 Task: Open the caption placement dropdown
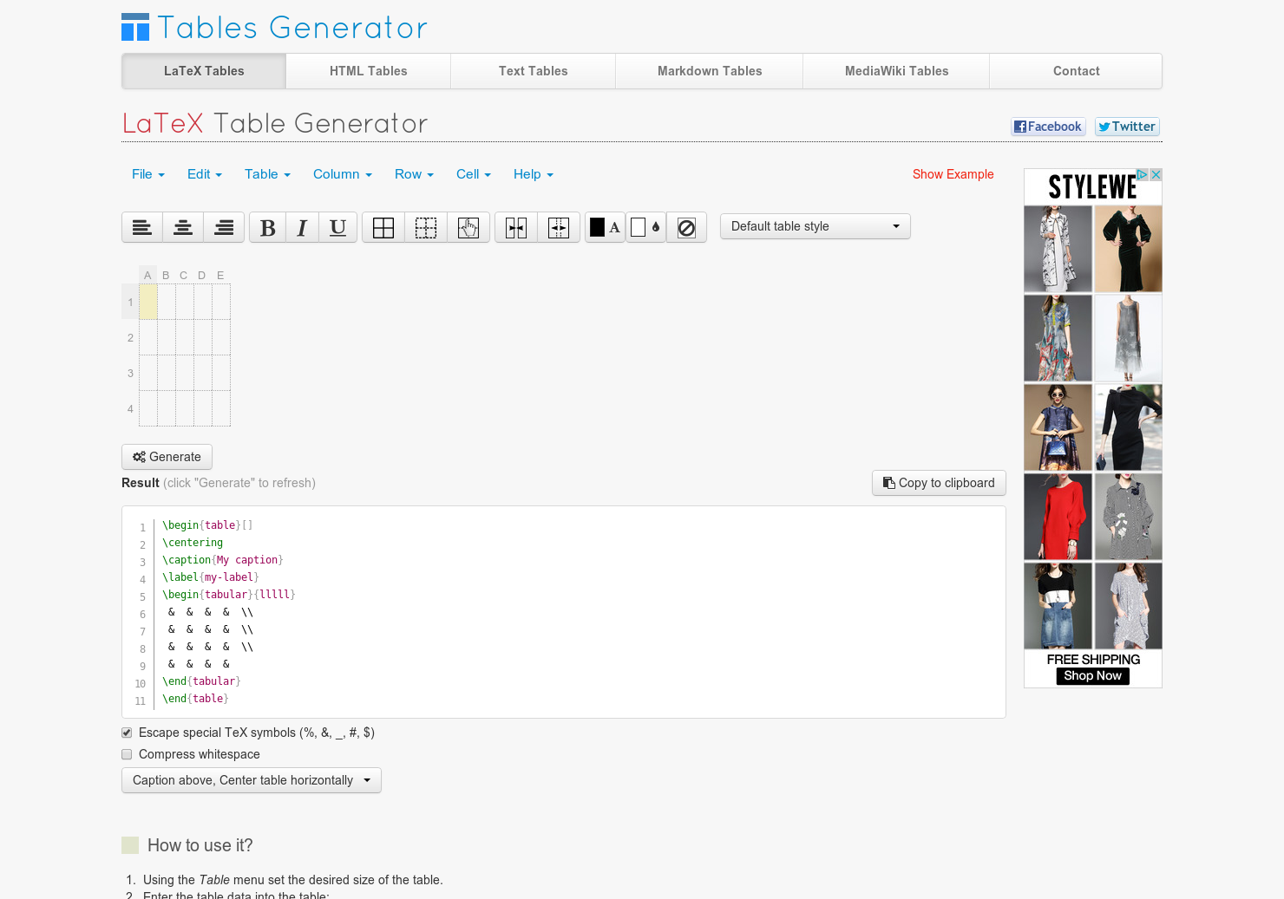click(251, 780)
